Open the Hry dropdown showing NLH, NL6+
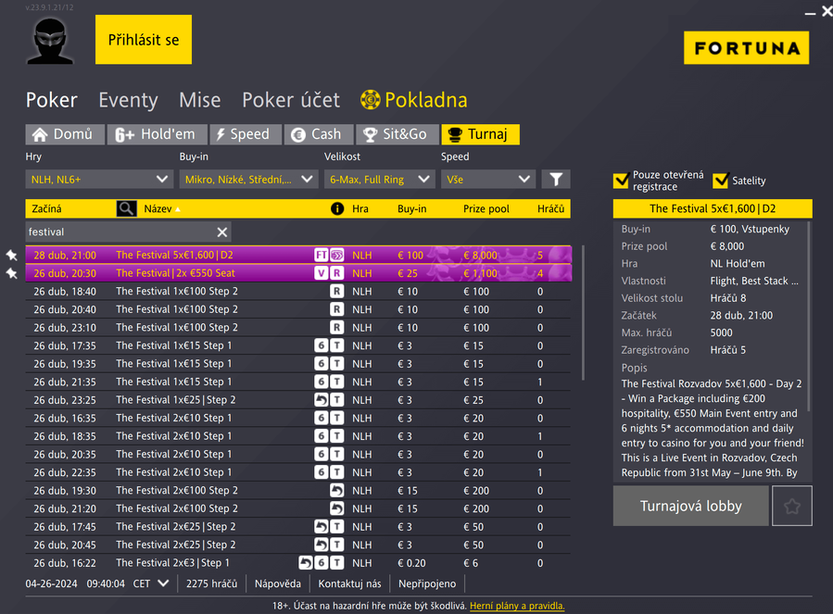The width and height of the screenshot is (833, 614). tap(99, 180)
